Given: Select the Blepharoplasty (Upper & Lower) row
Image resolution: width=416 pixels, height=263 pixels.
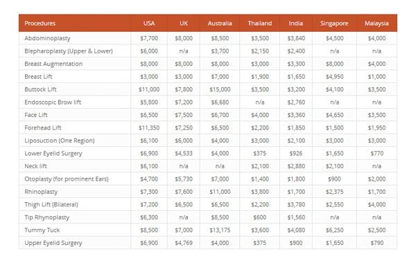Looking at the screenshot, I should (208, 51).
